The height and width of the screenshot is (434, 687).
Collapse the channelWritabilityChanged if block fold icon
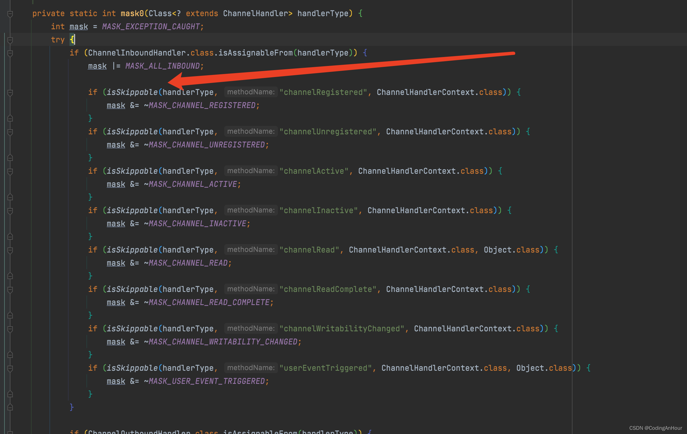tap(10, 329)
